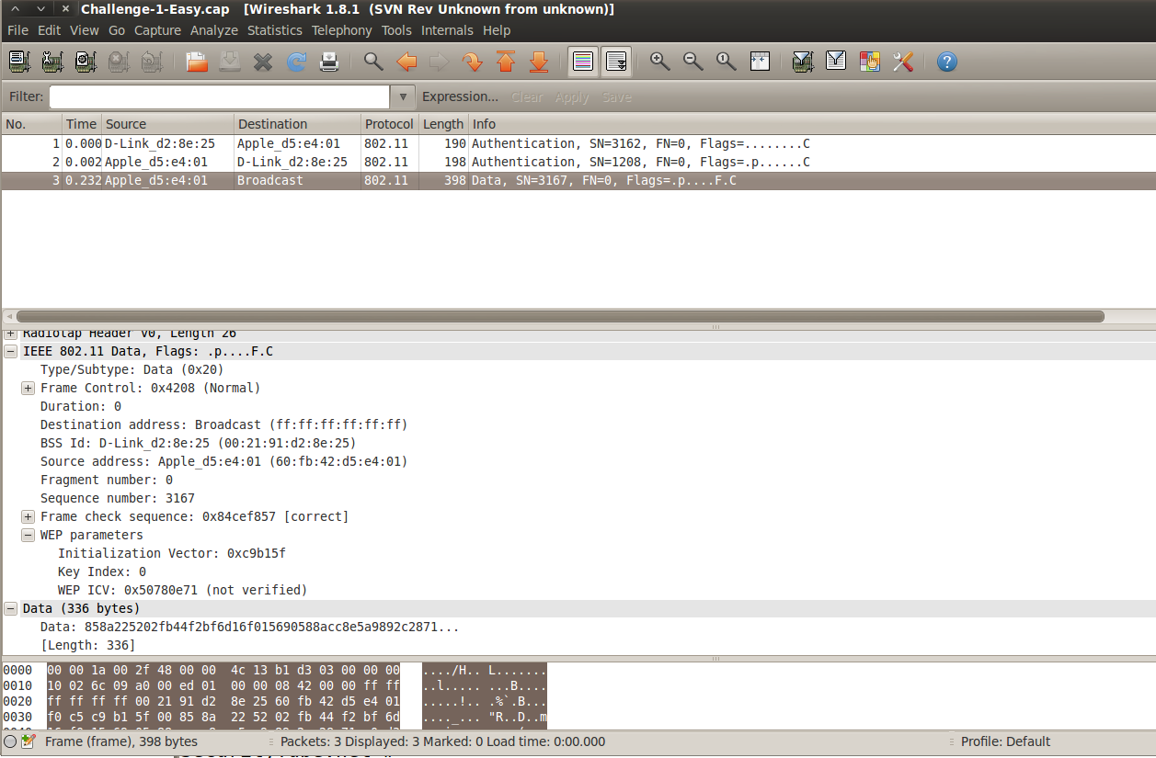Open the Statistics menu
This screenshot has width=1156, height=758.
pyautogui.click(x=274, y=30)
